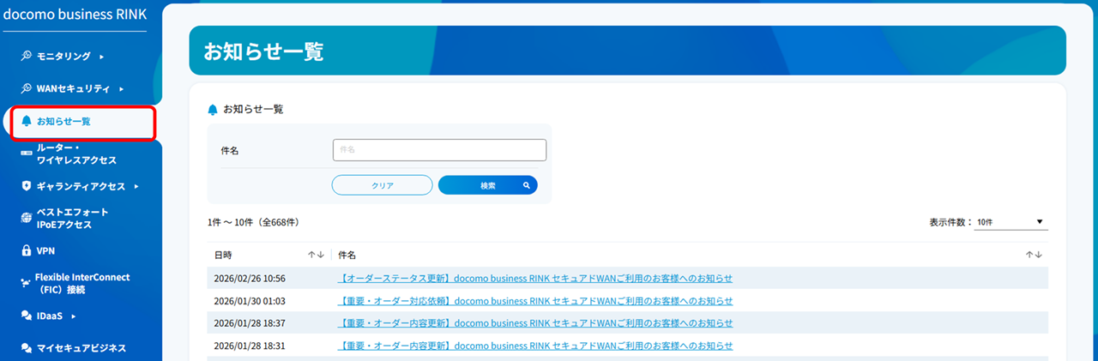Open the オーダーステータス更新 notice link

[x=535, y=279]
